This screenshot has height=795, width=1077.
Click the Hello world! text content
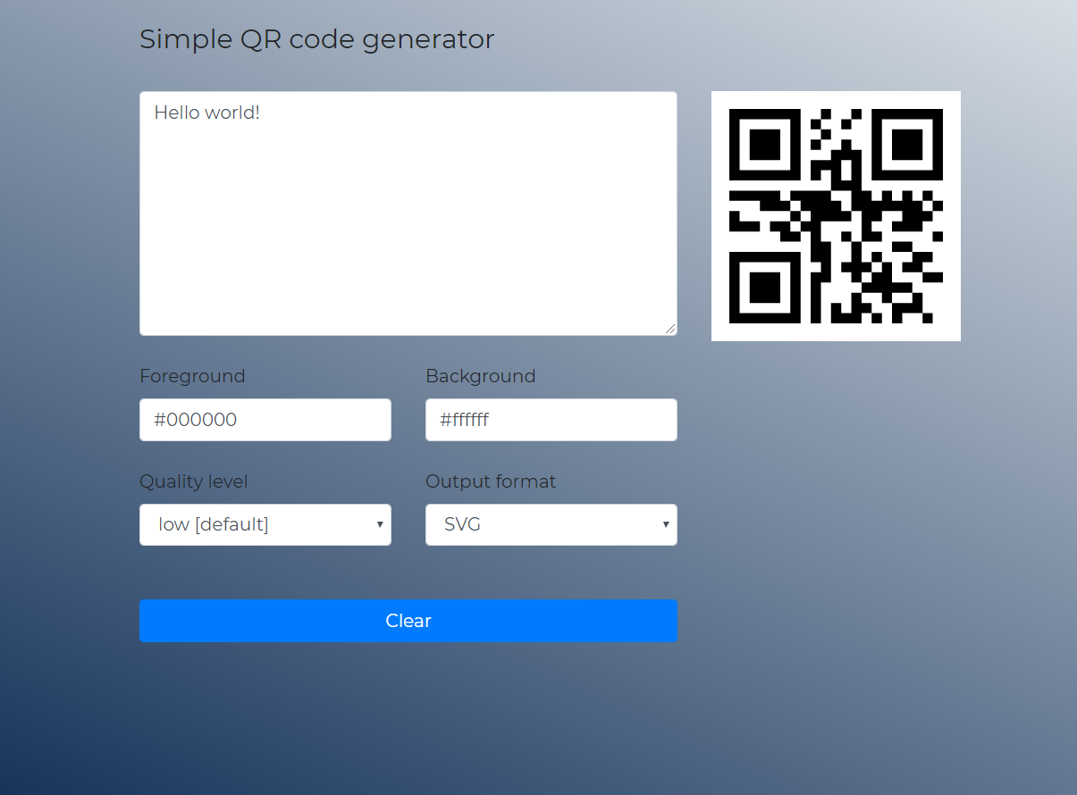206,113
